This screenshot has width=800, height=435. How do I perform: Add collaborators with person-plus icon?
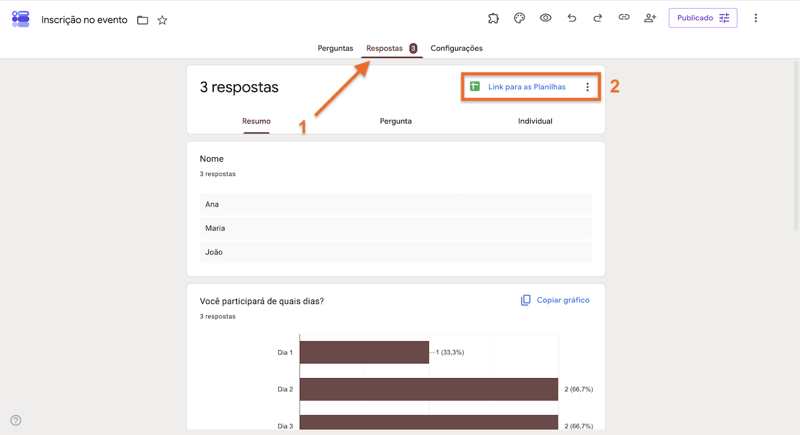click(x=650, y=18)
